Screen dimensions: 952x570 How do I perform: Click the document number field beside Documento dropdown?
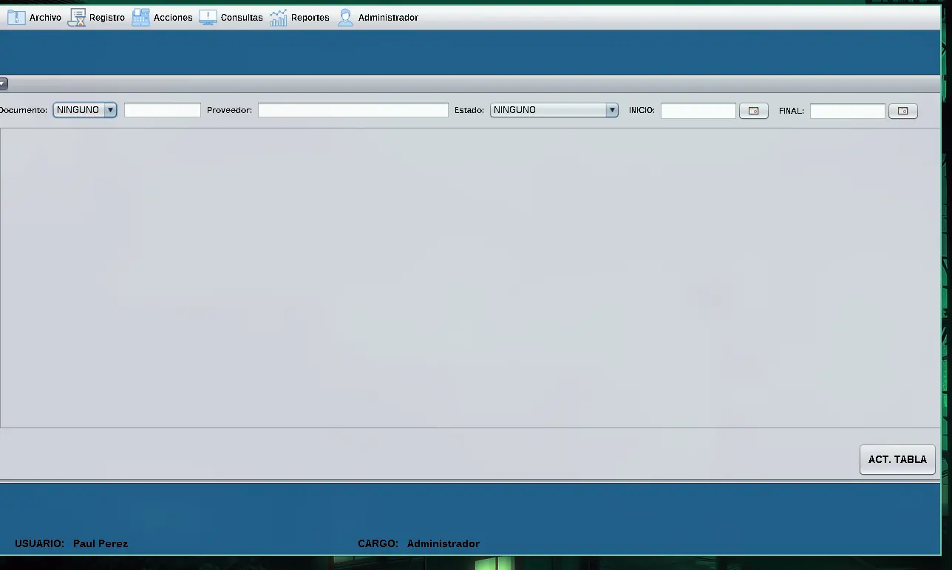[x=163, y=110]
